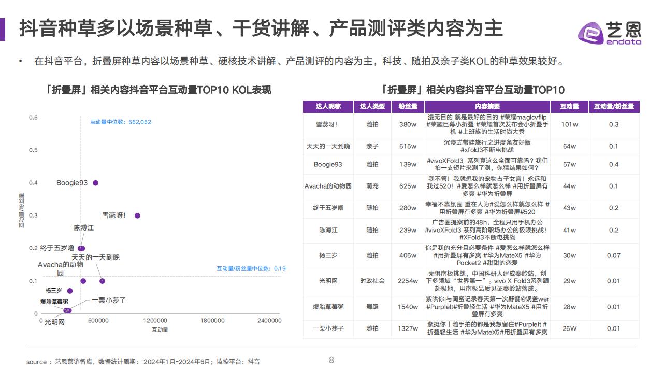This screenshot has width=663, height=373.
Task: Click the 一栗小莎子 chart label
Action: [109, 300]
